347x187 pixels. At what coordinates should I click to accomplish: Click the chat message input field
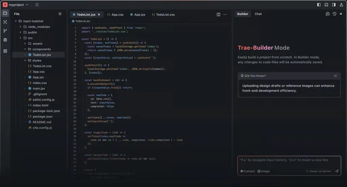(288, 160)
